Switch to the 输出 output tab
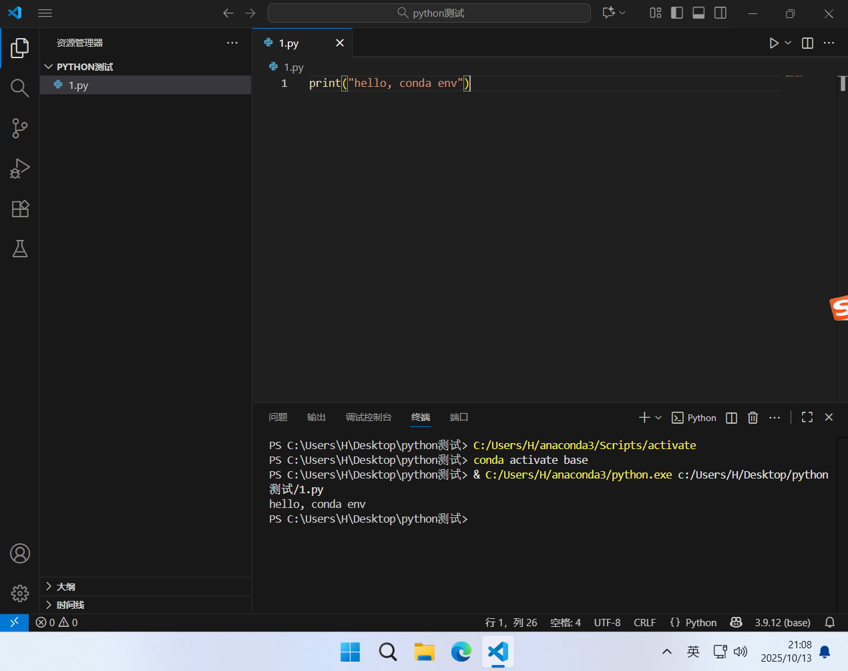 pos(316,417)
